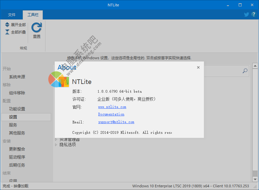Viewport: 259px width, 190px height.
Task: Select 其他服务 in the sidebar
Action: point(17,133)
